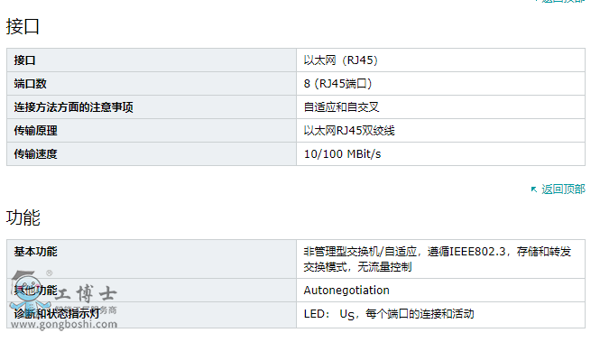This screenshot has width=600, height=342.
Task: Select the 端口数 row label
Action: tap(31, 84)
